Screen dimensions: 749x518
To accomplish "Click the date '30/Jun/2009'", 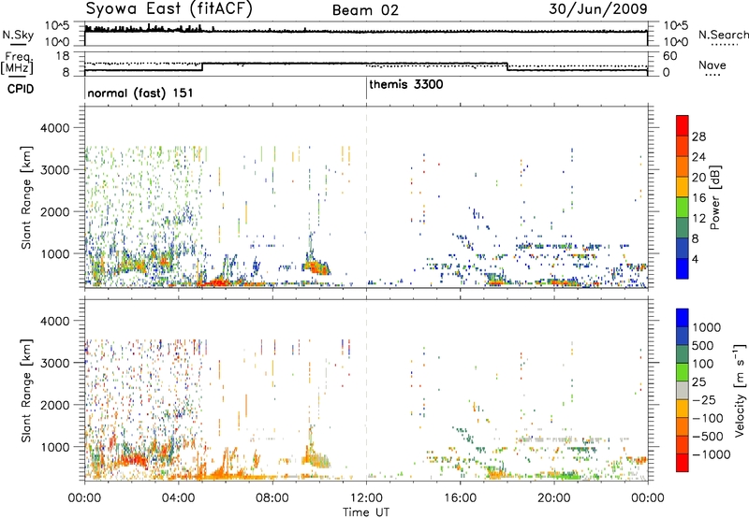I will (x=598, y=9).
